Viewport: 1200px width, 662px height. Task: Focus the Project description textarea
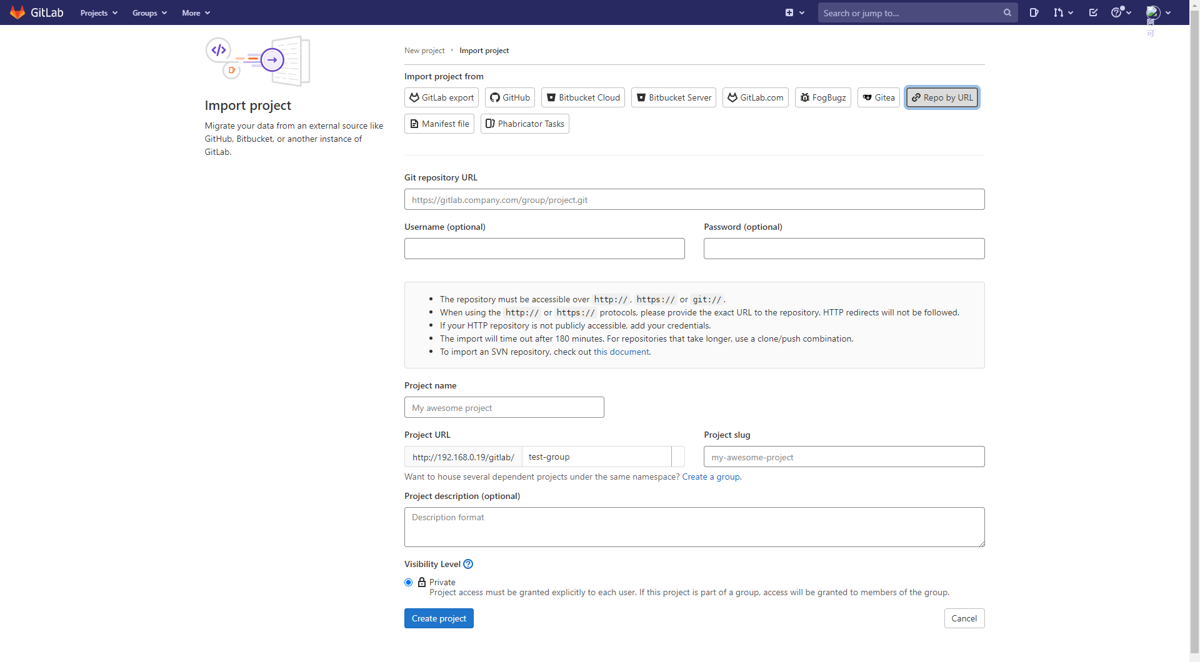point(694,527)
